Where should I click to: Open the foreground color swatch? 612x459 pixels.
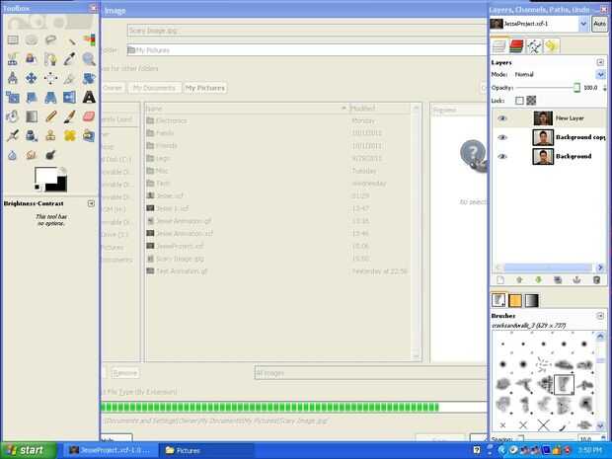(x=45, y=177)
